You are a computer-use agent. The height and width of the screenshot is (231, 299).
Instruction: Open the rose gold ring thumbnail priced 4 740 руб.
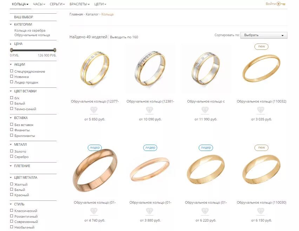point(95,170)
